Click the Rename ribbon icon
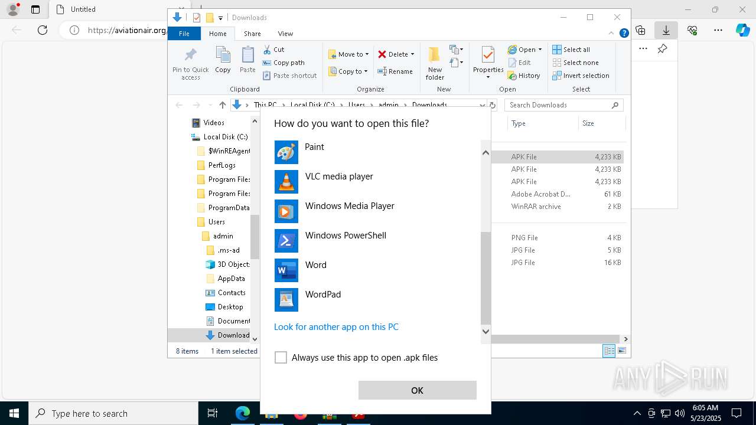This screenshot has height=425, width=756. point(395,71)
